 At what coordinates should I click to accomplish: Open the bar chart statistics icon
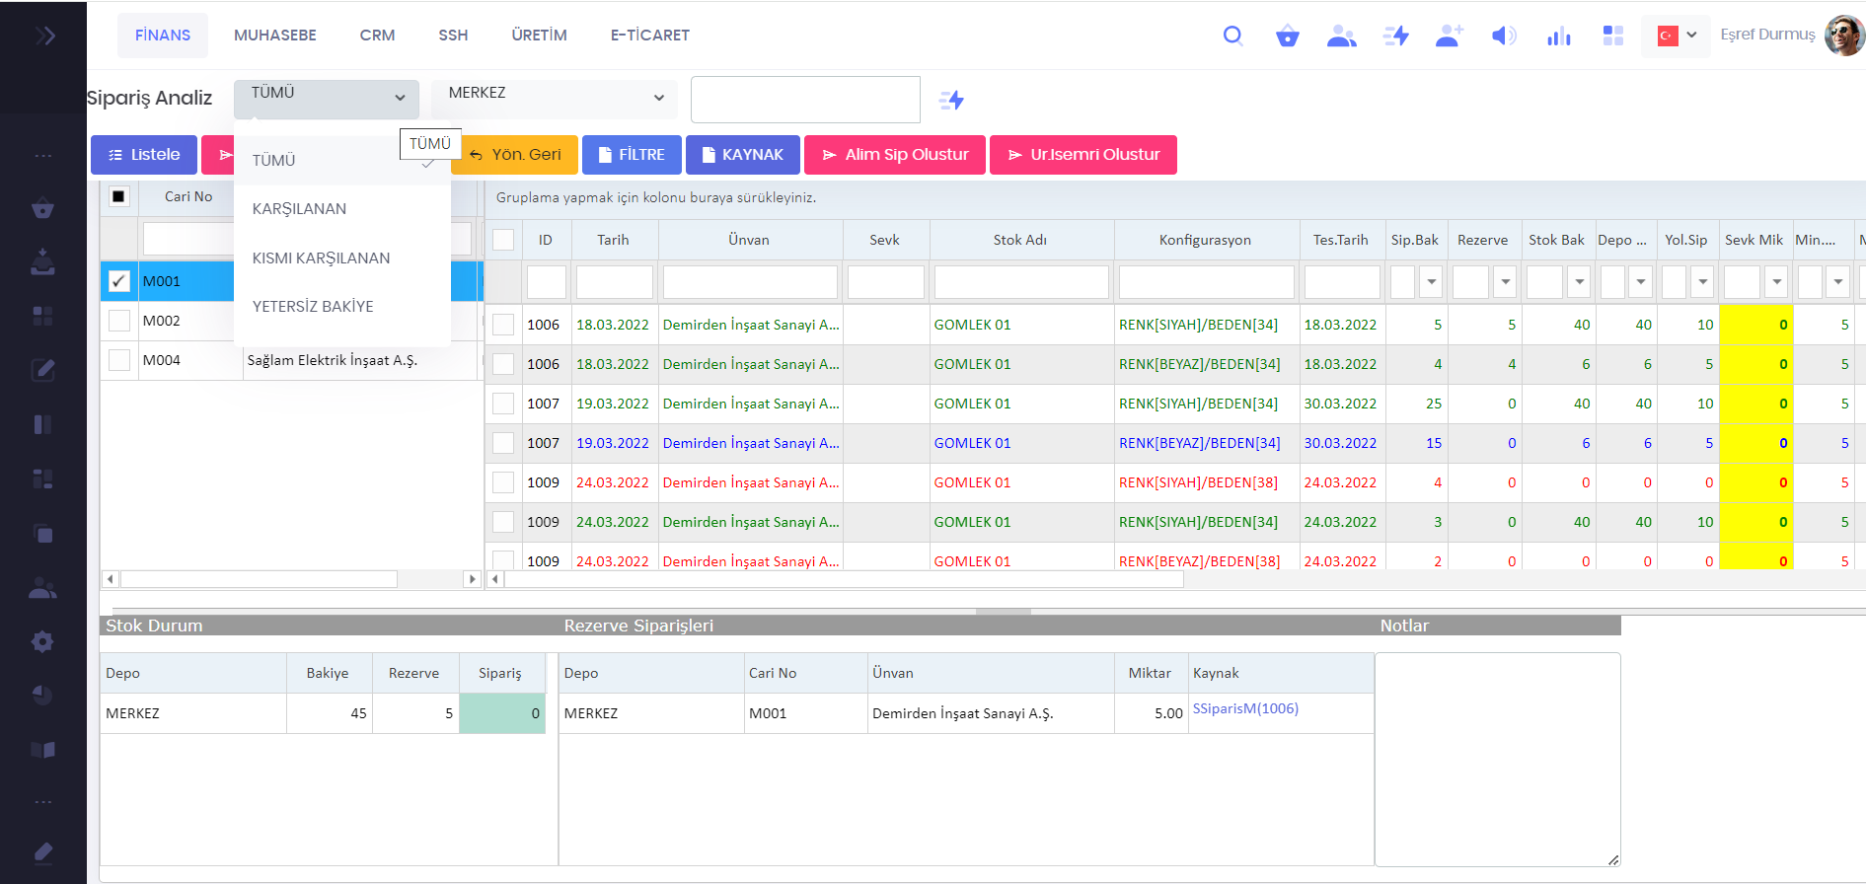(x=1558, y=37)
